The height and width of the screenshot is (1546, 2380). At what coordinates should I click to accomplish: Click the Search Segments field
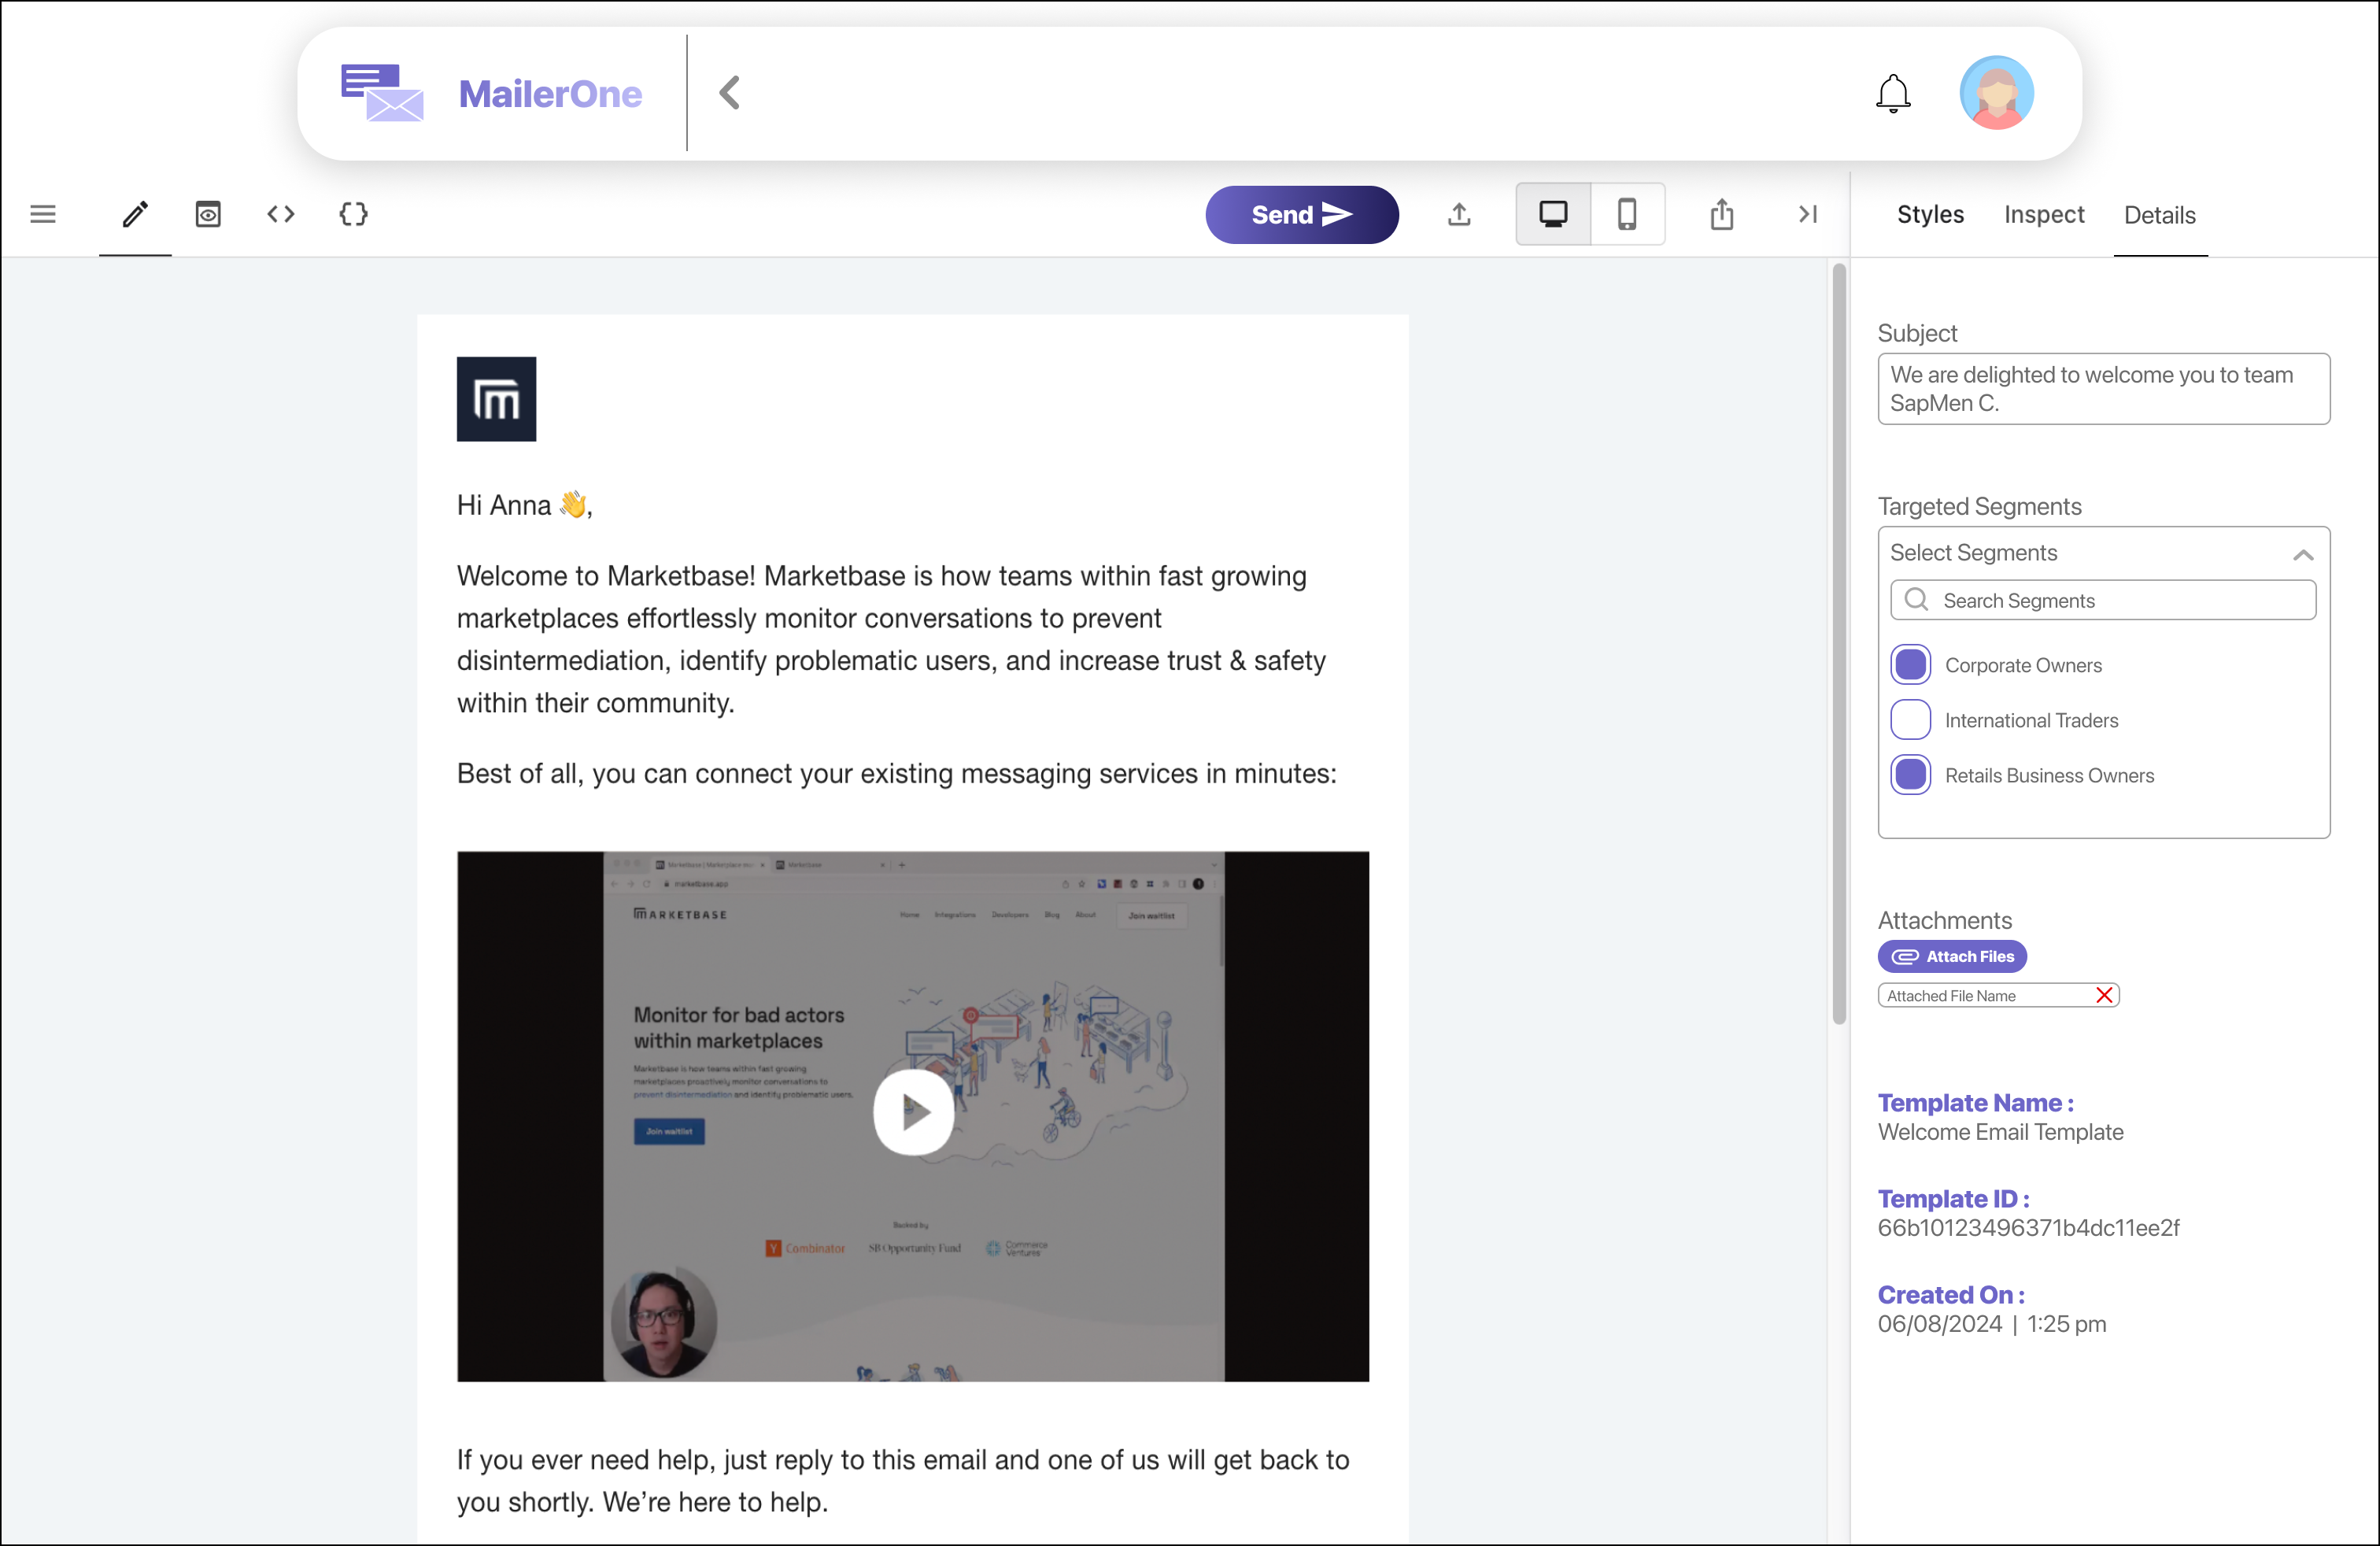point(2103,600)
